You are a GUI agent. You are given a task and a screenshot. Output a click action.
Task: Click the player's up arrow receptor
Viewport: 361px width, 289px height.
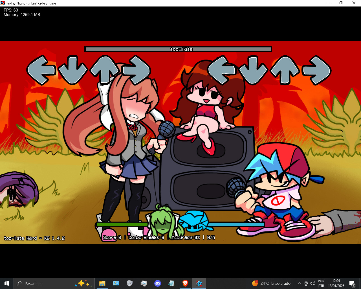point(285,70)
